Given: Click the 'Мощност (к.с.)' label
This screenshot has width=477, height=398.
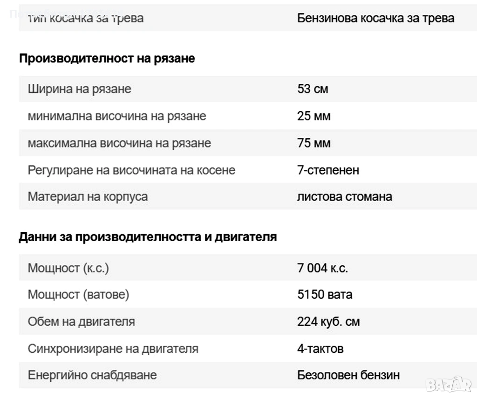Looking at the screenshot, I should click(68, 268).
